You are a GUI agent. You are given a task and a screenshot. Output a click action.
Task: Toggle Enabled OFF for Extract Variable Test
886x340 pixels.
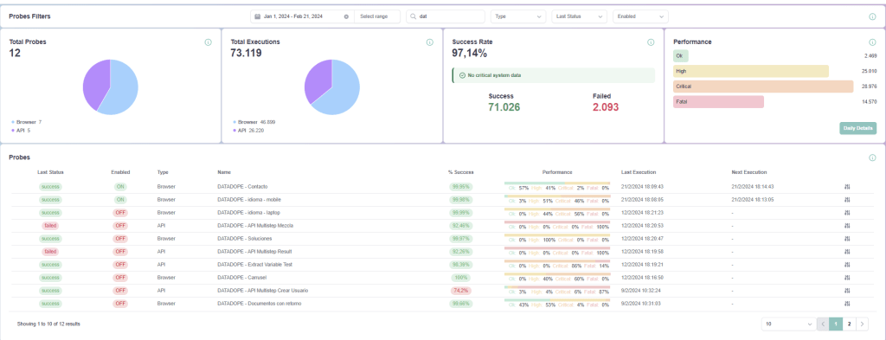point(119,265)
